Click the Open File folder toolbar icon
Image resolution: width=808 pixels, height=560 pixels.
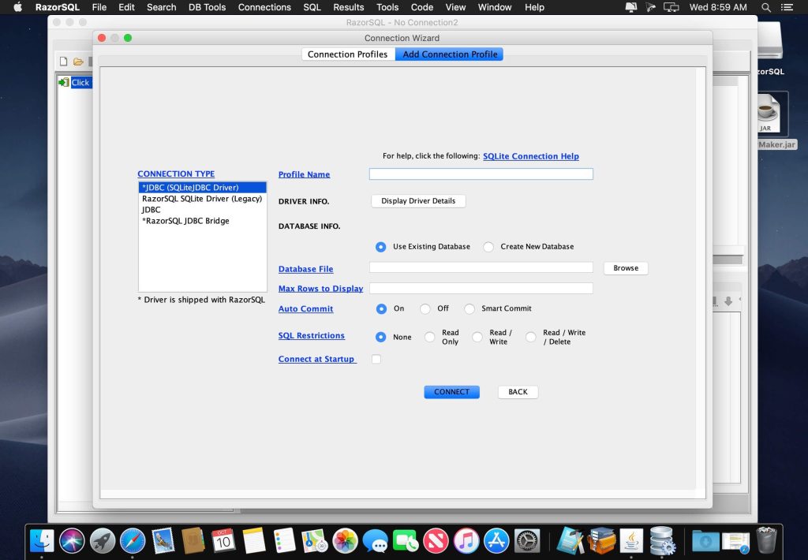(78, 62)
